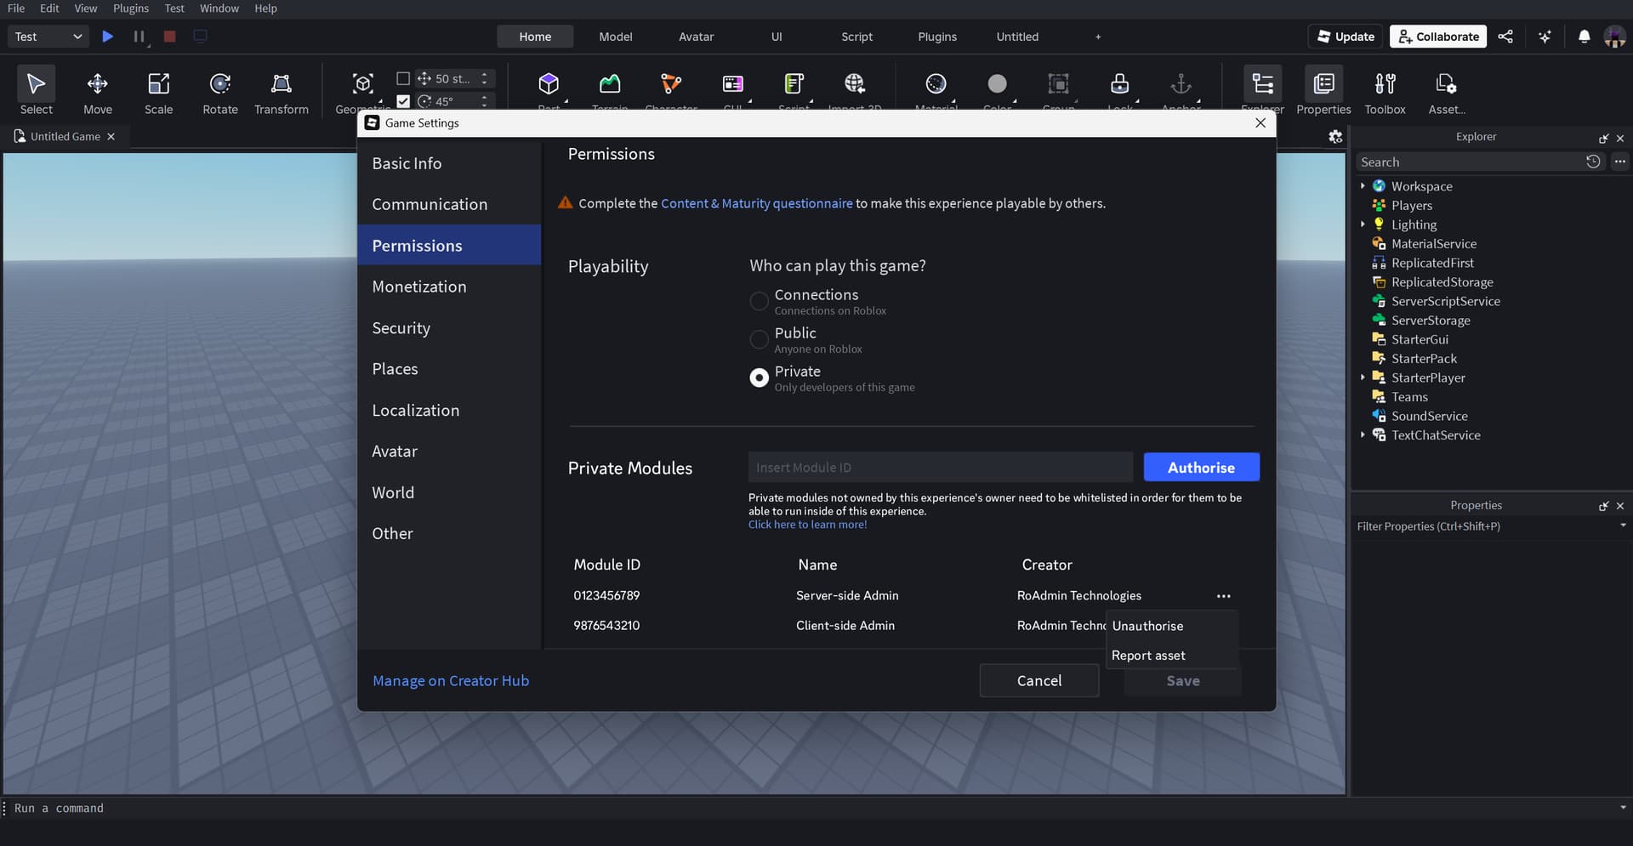Toggle the Properties panel icon
The width and height of the screenshot is (1633, 846).
tap(1323, 91)
